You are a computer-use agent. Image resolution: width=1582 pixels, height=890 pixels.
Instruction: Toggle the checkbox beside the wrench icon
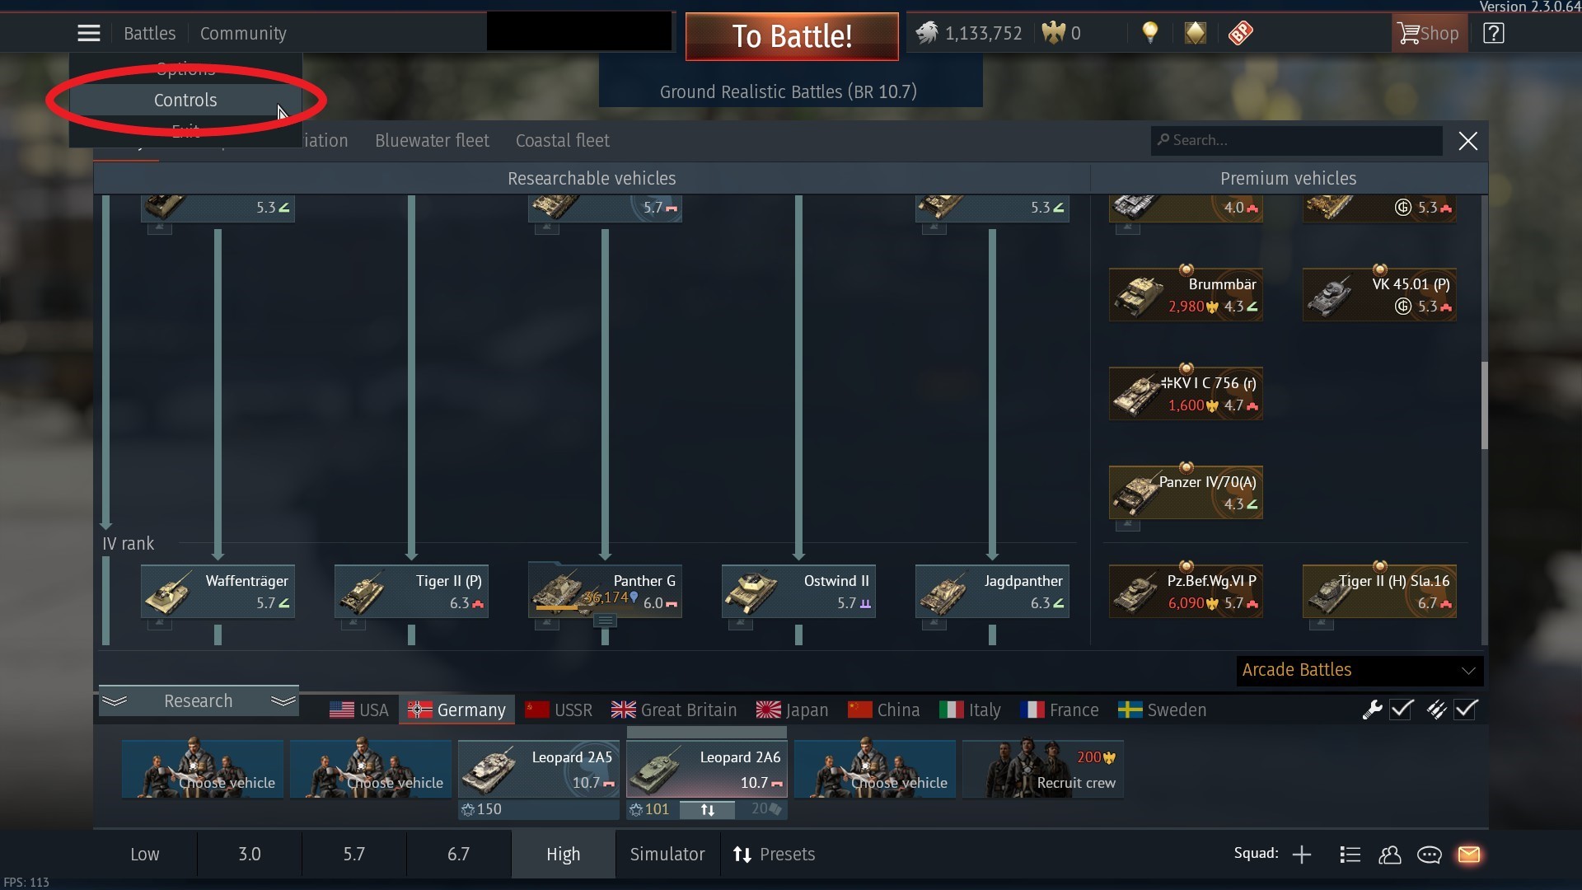click(x=1402, y=710)
